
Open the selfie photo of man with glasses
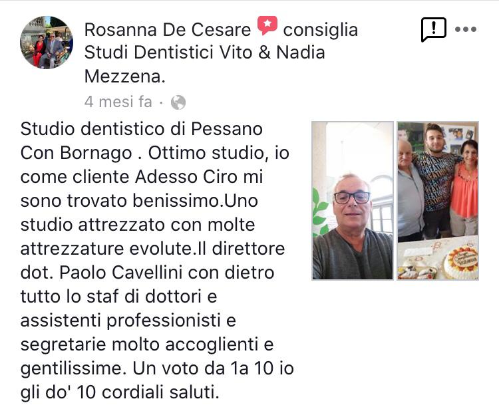pos(352,201)
